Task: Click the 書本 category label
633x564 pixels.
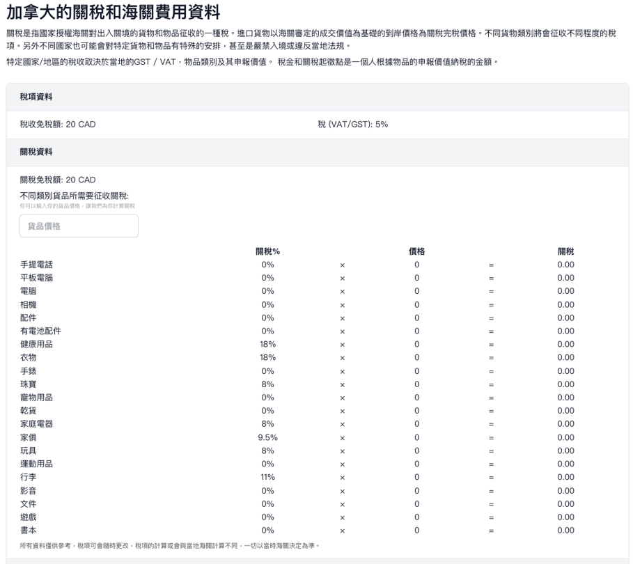Action: (29, 531)
